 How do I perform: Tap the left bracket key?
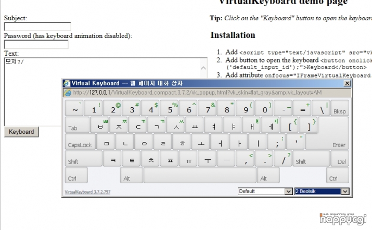289,124
